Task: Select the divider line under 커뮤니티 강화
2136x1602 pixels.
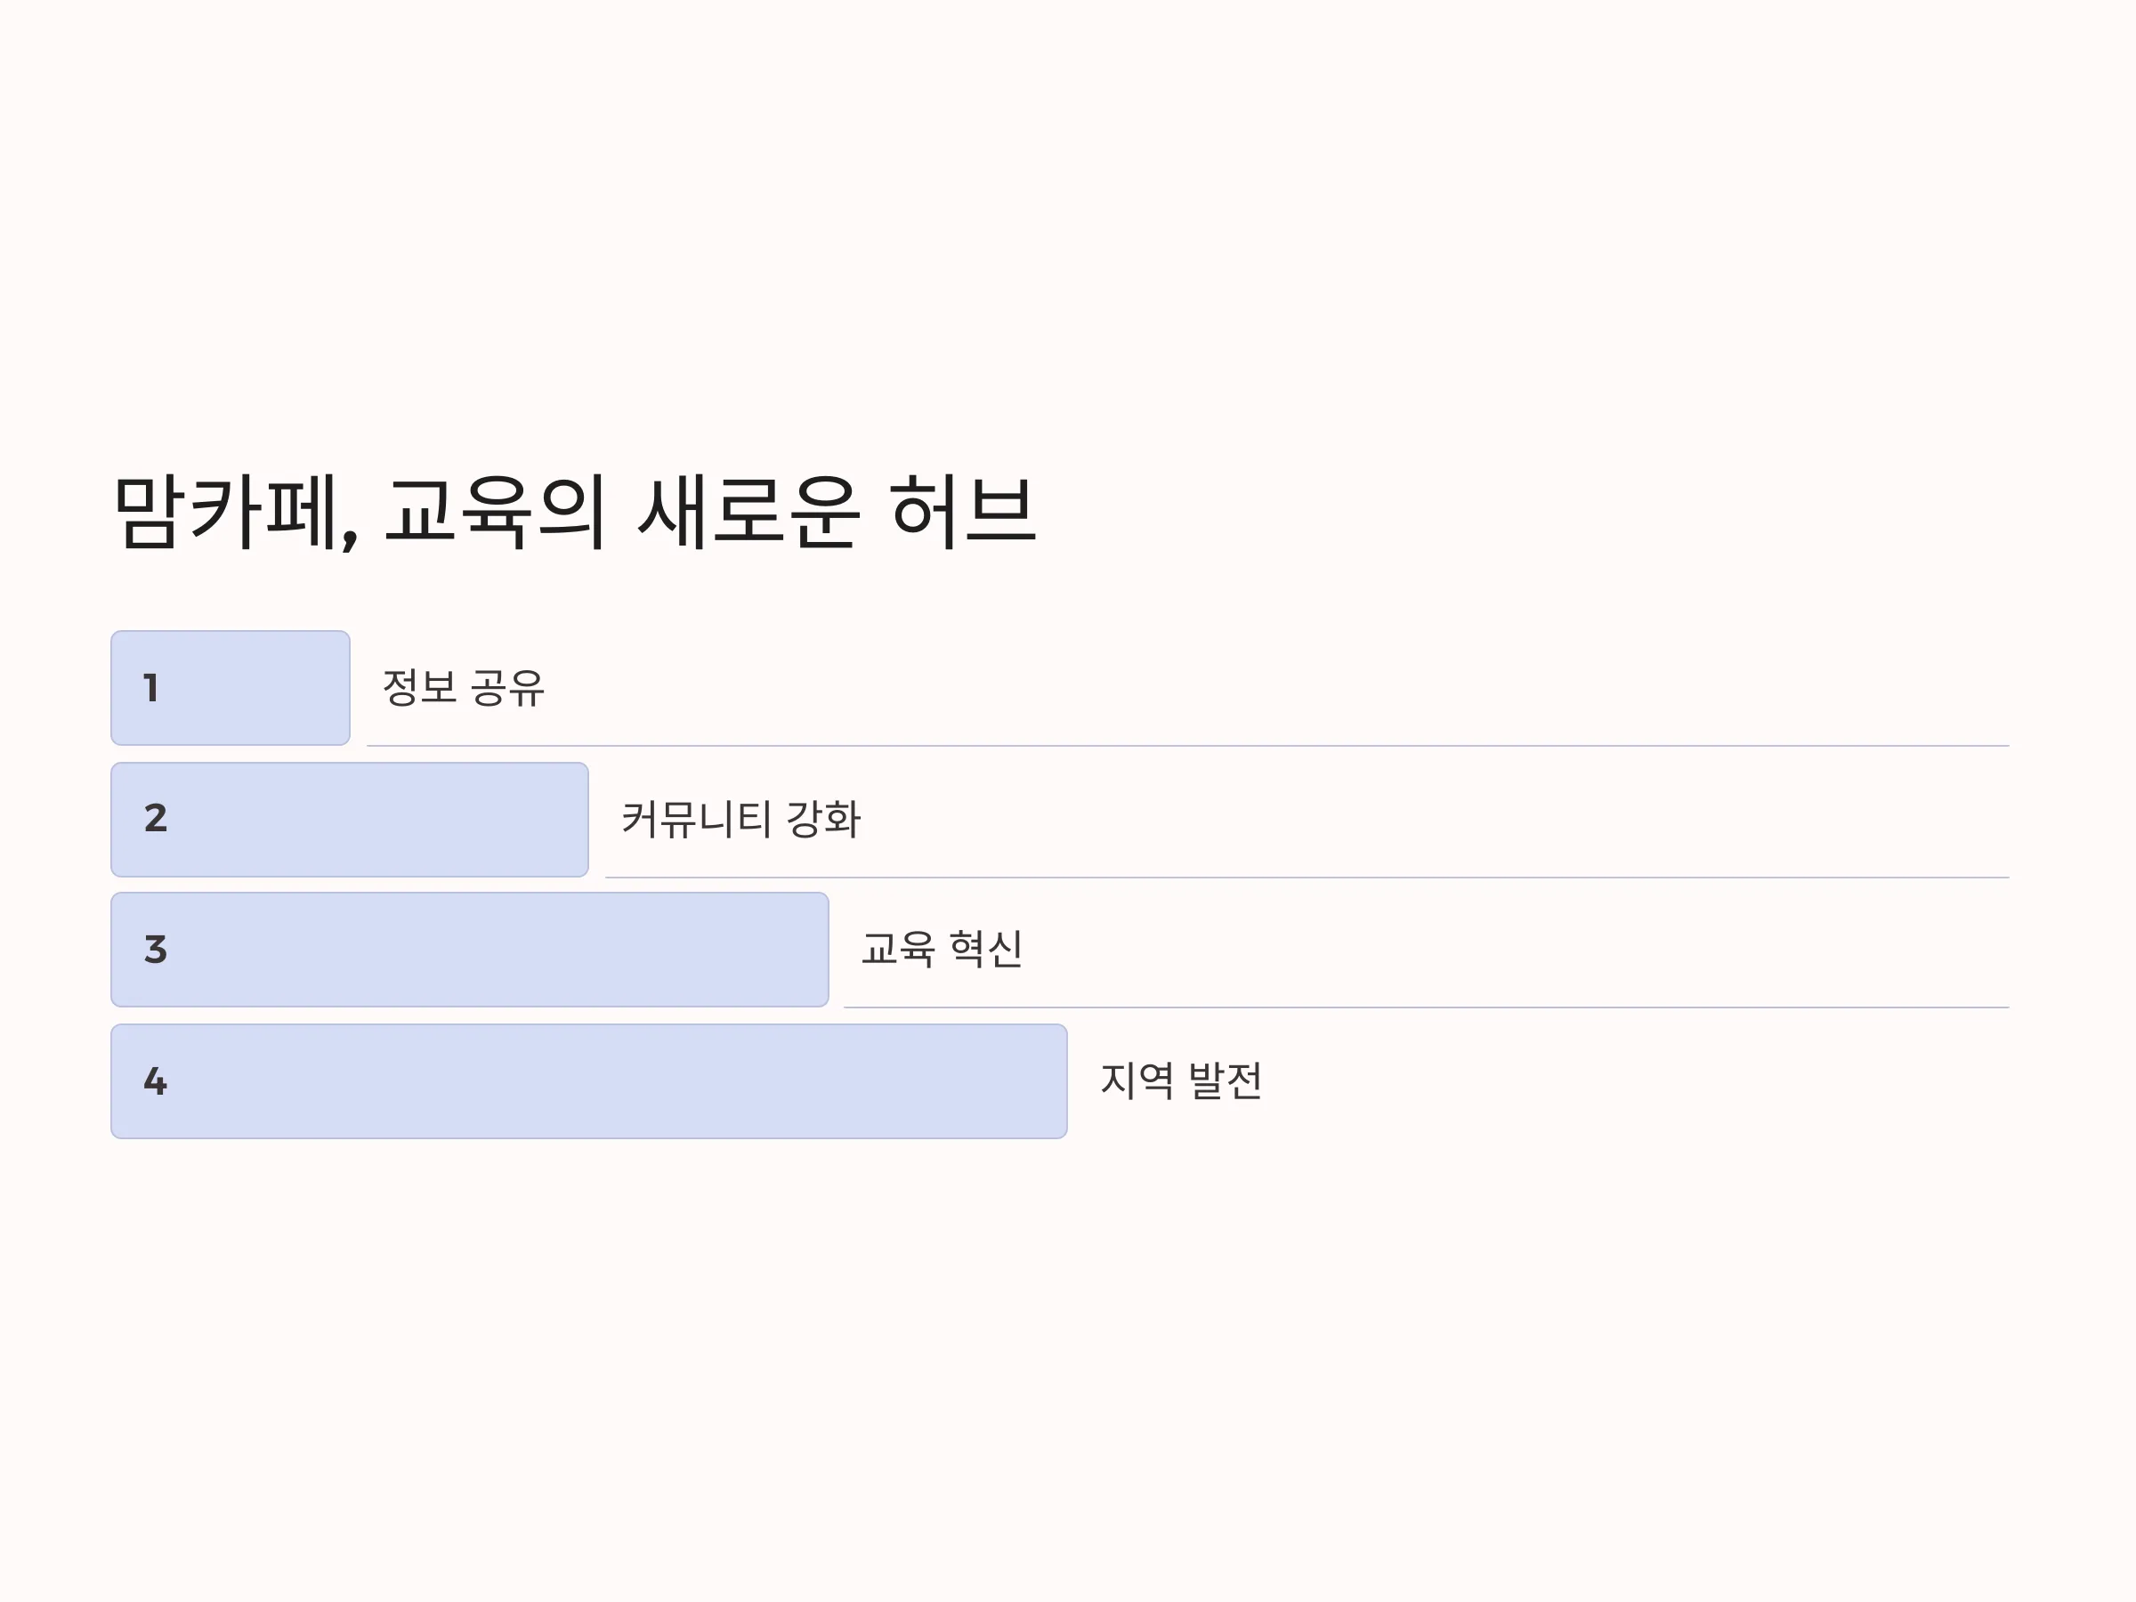Action: point(1307,878)
